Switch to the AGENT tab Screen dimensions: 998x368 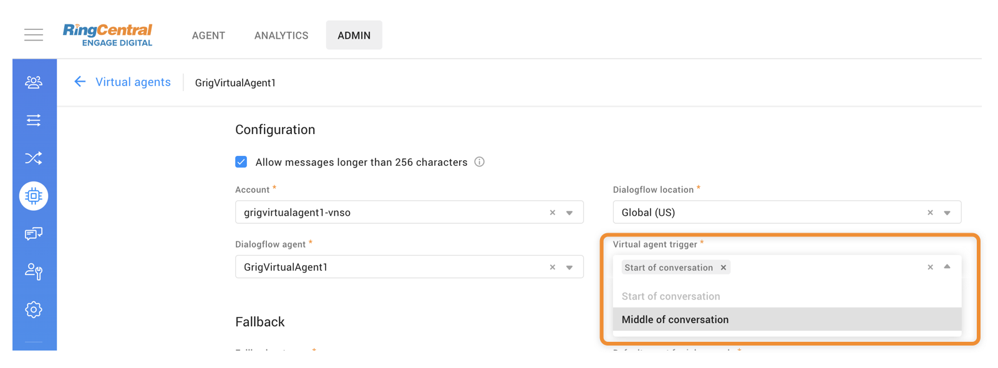tap(208, 36)
